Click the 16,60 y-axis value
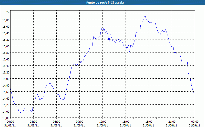The image size is (205, 128). (6, 27)
